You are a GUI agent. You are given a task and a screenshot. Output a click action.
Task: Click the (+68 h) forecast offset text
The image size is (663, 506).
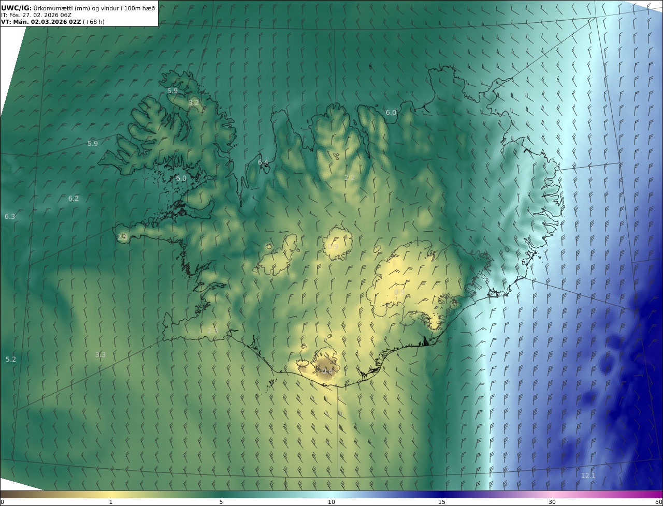pyautogui.click(x=94, y=22)
